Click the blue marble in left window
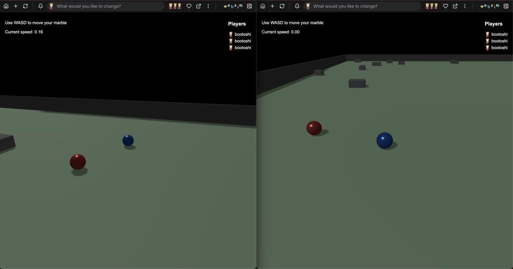513x269 pixels. point(128,140)
